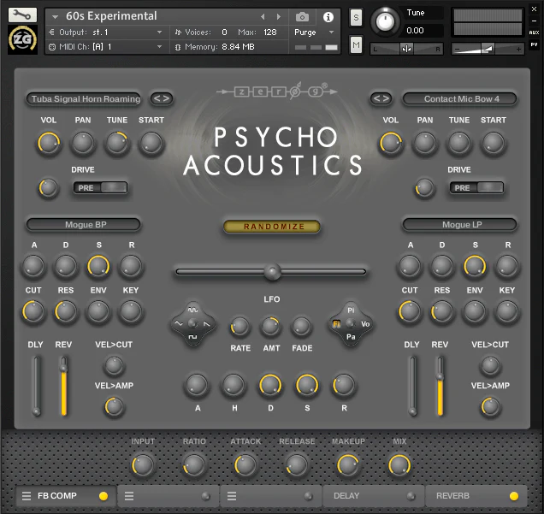Open the FB COMP hamburger menu icon
The width and height of the screenshot is (544, 514).
pos(27,496)
